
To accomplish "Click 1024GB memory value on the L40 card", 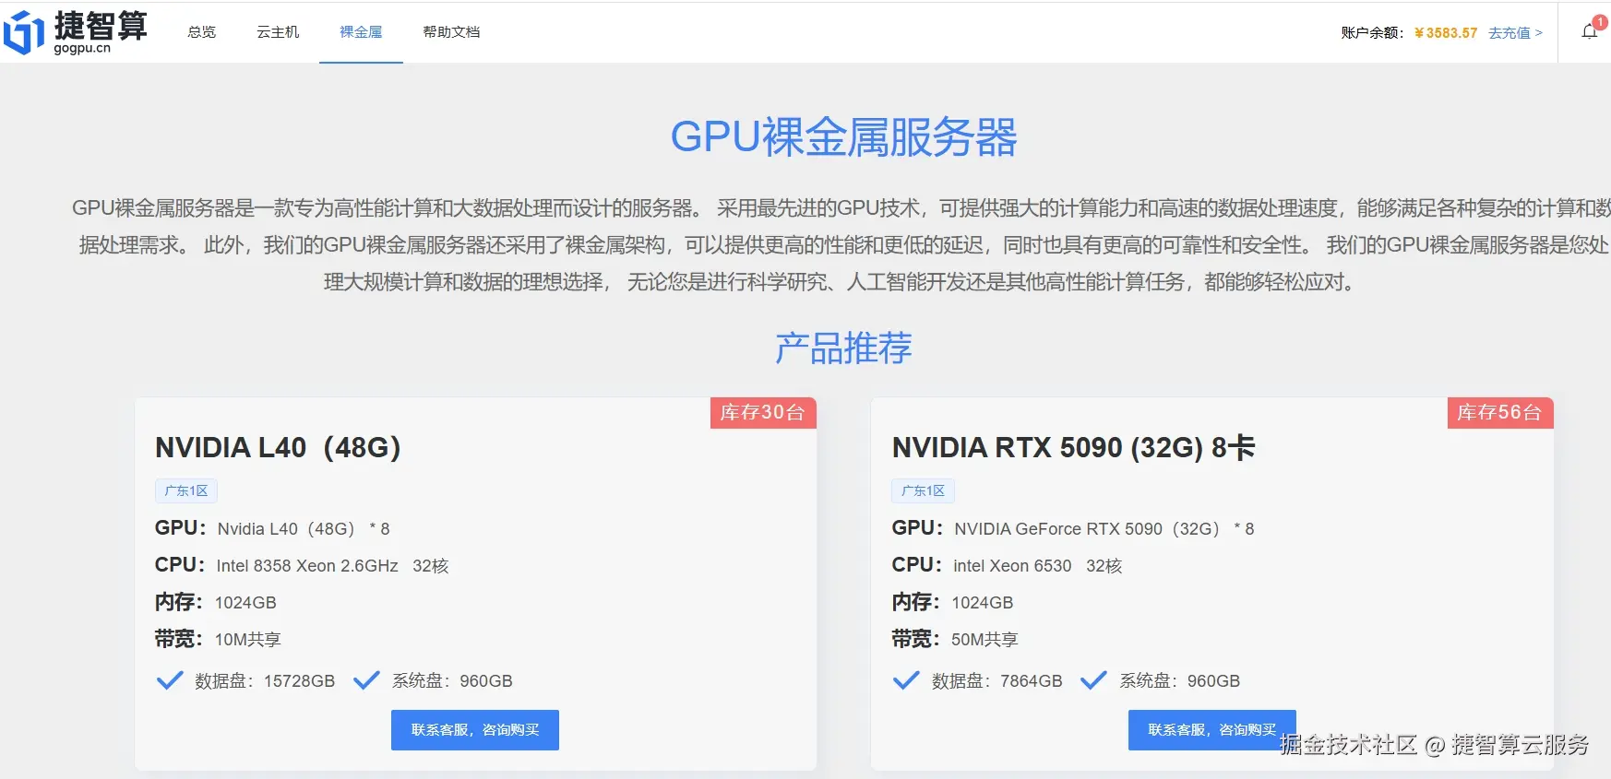I will click(x=245, y=603).
